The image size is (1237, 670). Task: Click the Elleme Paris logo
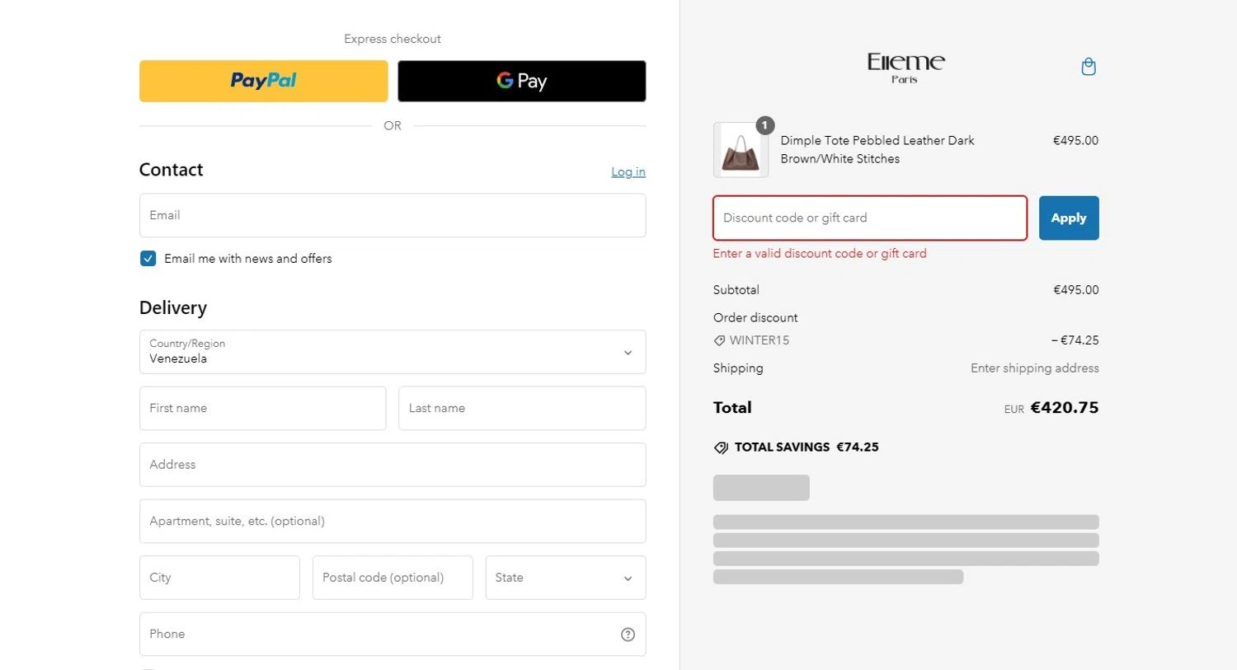tap(905, 68)
